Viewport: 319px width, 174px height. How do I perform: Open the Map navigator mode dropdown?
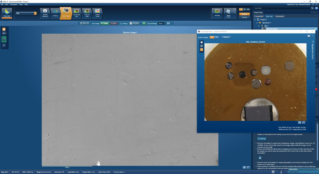27,13
